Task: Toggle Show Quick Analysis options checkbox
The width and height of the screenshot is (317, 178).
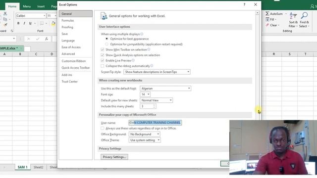Action: click(103, 55)
